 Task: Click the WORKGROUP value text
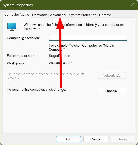(x=60, y=63)
